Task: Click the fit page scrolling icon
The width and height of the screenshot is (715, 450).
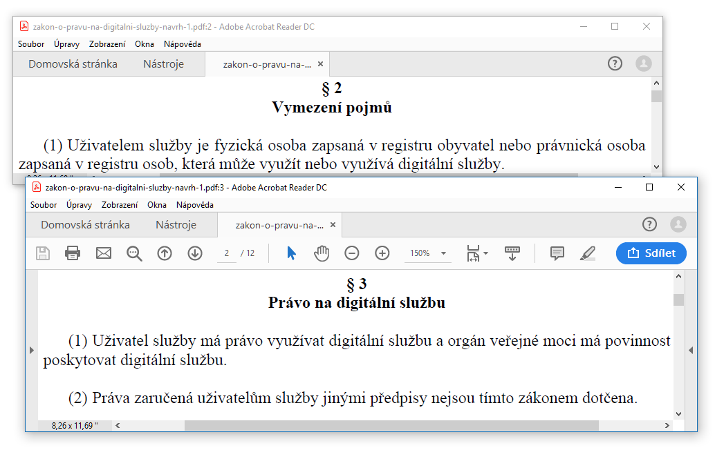Action: [473, 253]
